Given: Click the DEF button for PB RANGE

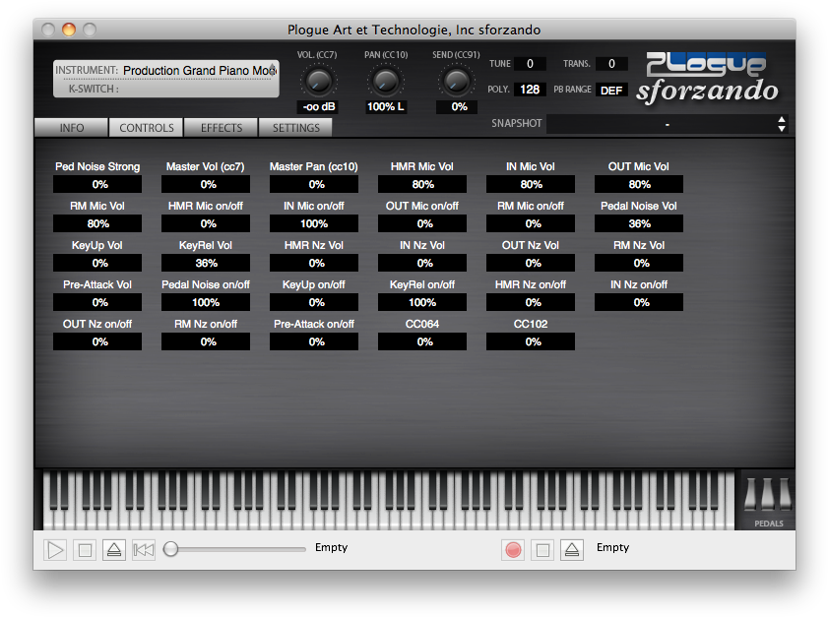Looking at the screenshot, I should point(611,90).
